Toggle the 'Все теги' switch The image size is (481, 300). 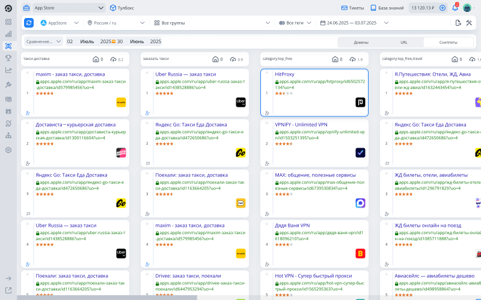[281, 23]
